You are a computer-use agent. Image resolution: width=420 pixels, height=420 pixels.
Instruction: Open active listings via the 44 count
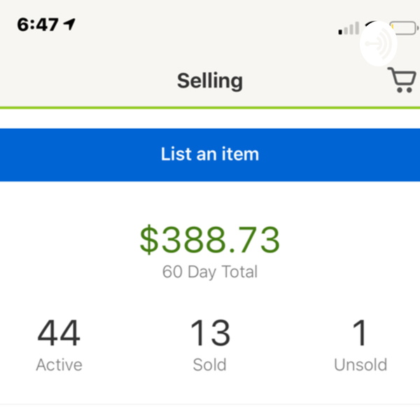[x=59, y=333]
